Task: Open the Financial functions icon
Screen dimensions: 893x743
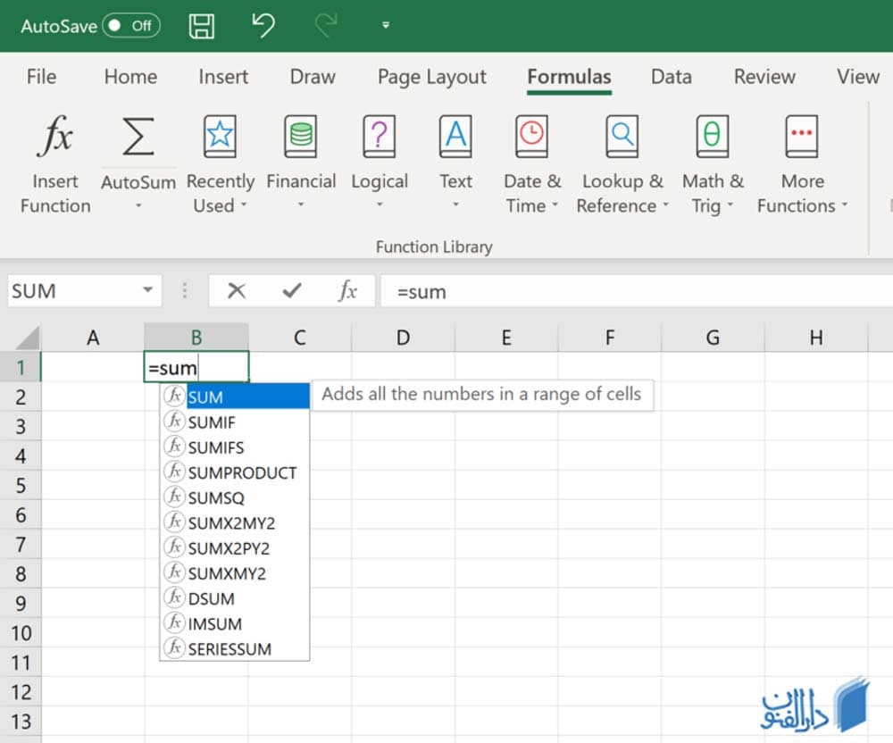Action: coord(301,137)
